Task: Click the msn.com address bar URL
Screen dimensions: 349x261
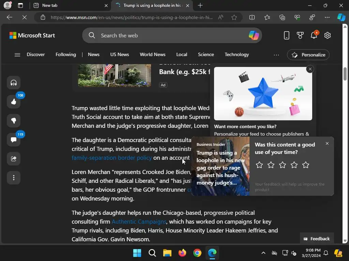Action: pyautogui.click(x=132, y=17)
